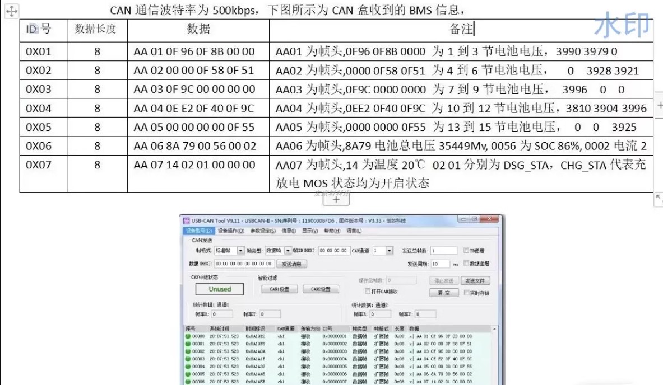Click the CAN1设置 button
663x385 pixels.
(280, 289)
